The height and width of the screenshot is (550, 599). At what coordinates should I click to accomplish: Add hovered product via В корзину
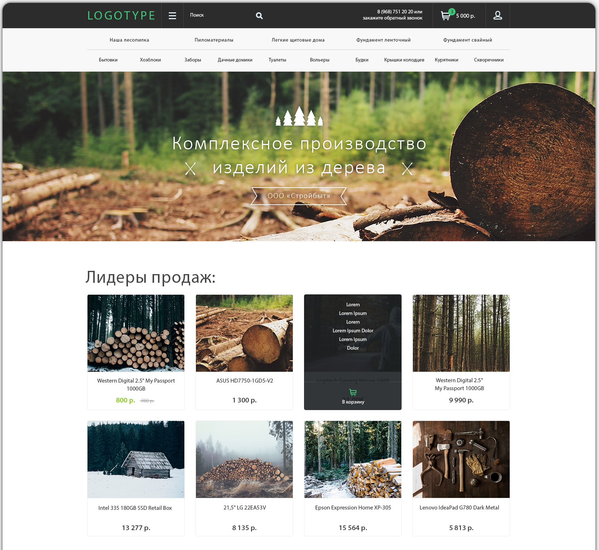click(x=353, y=402)
